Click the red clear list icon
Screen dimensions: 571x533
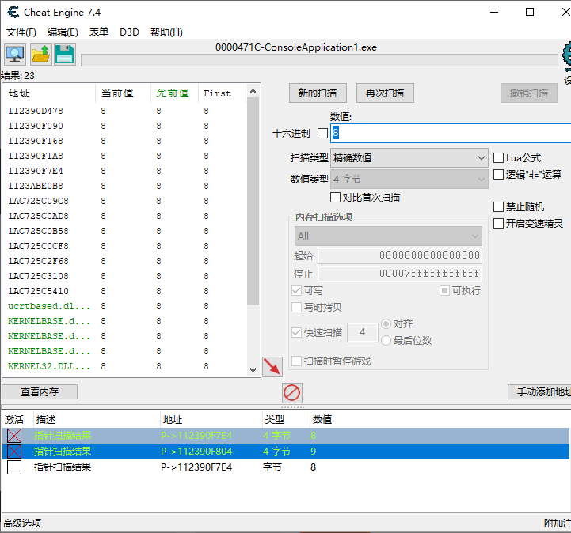[x=291, y=393]
